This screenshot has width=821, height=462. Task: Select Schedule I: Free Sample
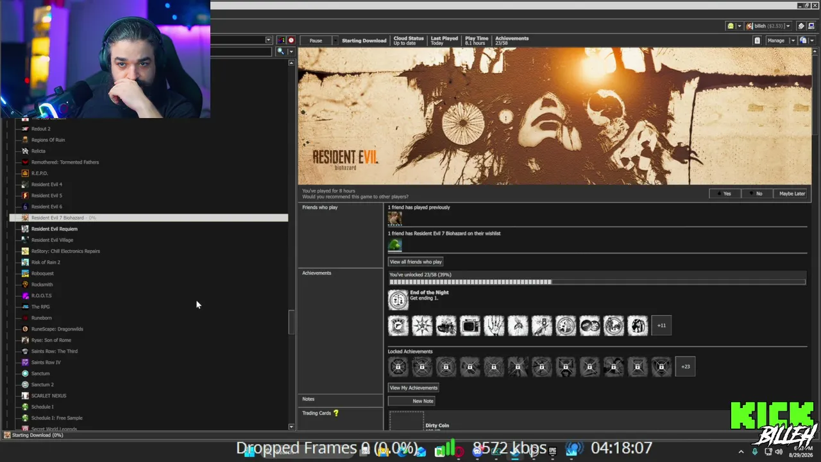pos(57,418)
